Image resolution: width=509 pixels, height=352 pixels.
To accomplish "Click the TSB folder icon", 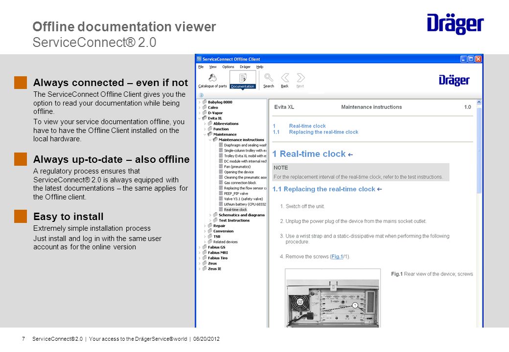I will point(210,236).
